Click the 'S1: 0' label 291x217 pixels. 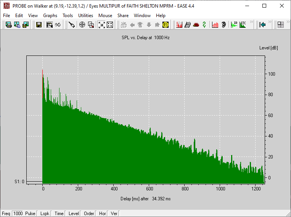(x=19, y=182)
